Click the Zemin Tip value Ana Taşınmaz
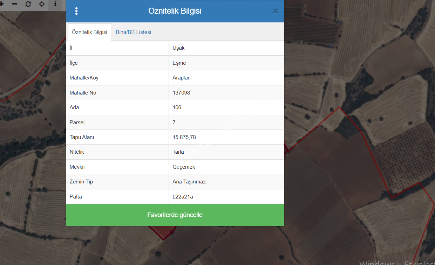This screenshot has width=435, height=265. pyautogui.click(x=189, y=182)
